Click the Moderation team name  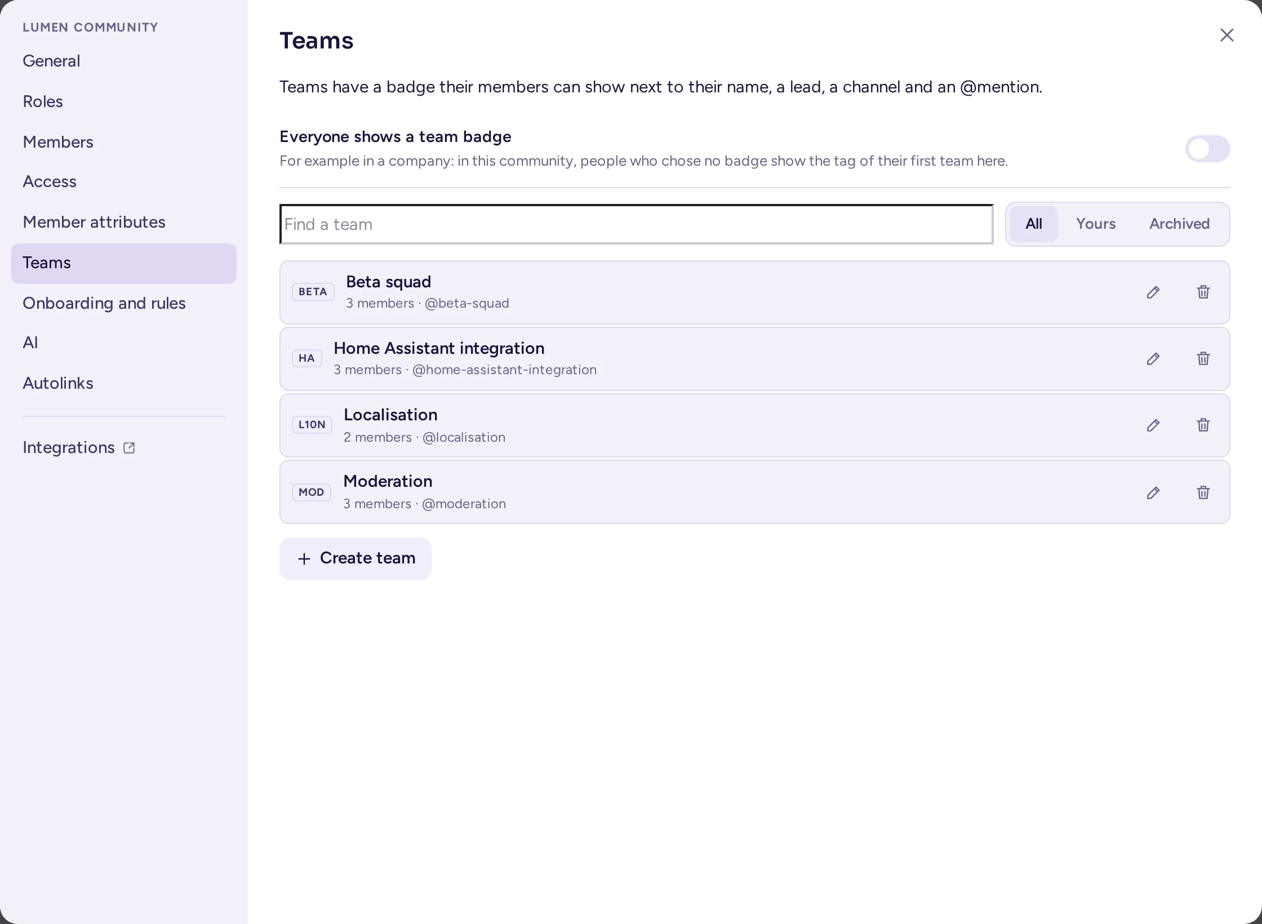point(388,481)
